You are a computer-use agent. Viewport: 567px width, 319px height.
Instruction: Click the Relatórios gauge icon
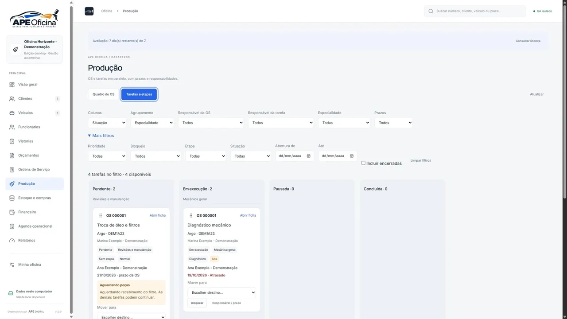click(x=12, y=241)
